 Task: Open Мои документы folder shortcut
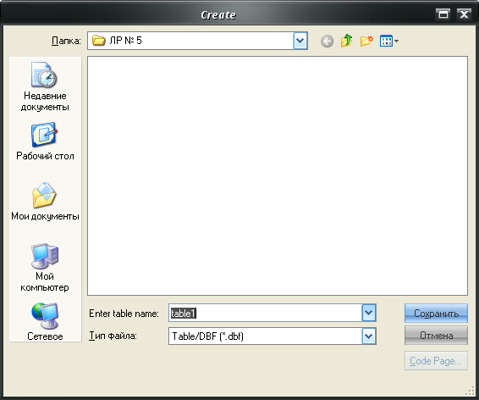[45, 202]
